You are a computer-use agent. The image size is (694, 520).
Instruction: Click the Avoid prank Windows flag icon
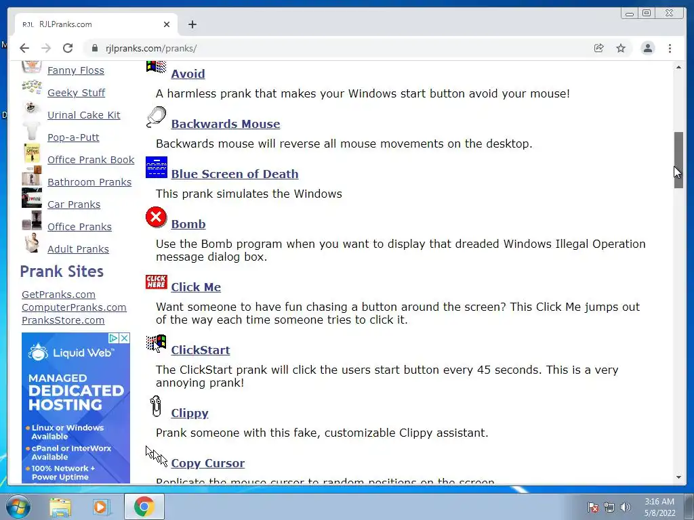point(157,67)
